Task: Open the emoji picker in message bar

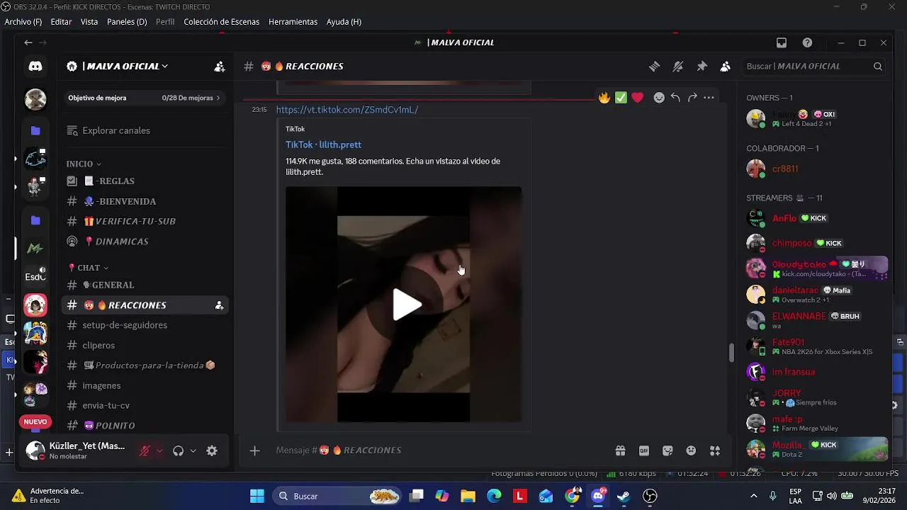Action: 691,450
